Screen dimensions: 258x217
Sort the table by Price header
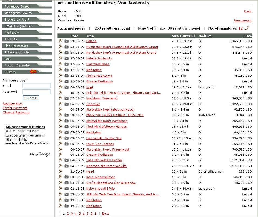(247, 36)
